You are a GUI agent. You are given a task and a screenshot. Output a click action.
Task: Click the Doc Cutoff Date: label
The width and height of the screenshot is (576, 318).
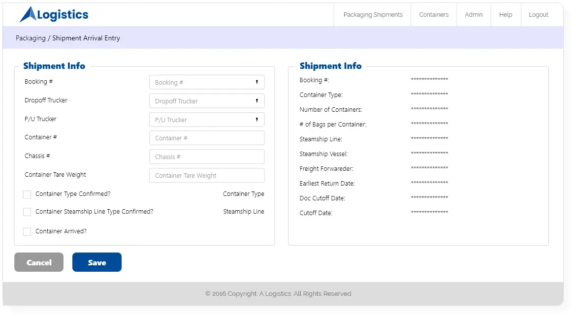pyautogui.click(x=322, y=198)
